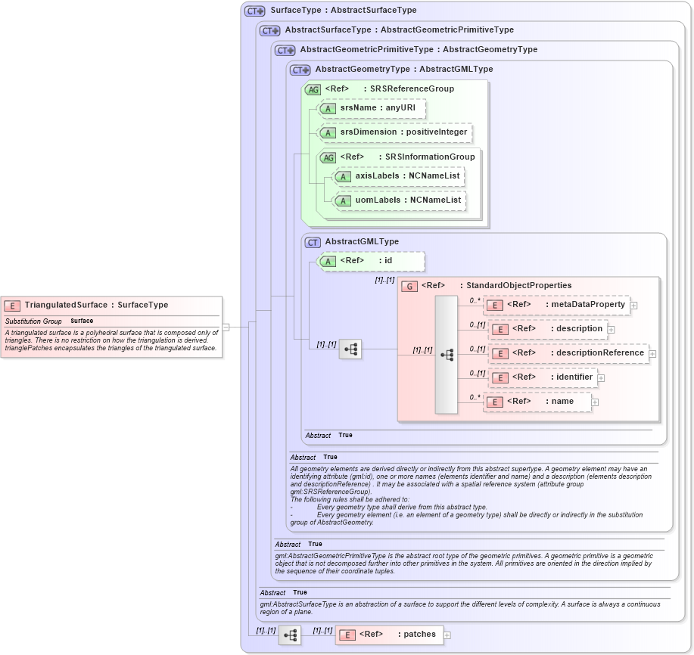Viewport: 694px width, 655px height.
Task: Click the A icon of uomLabels attribute
Action: point(343,201)
